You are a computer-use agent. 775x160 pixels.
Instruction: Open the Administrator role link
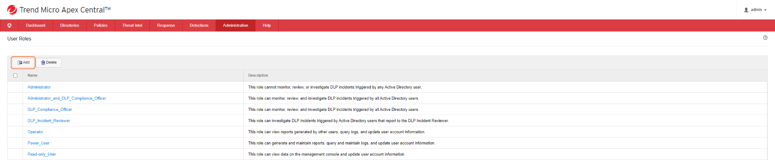point(39,87)
